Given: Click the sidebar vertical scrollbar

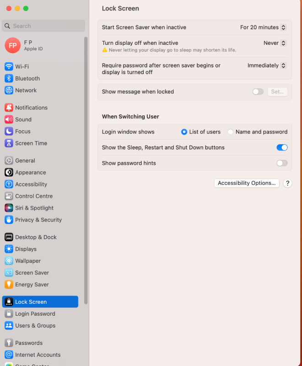Looking at the screenshot, I should [x=86, y=170].
